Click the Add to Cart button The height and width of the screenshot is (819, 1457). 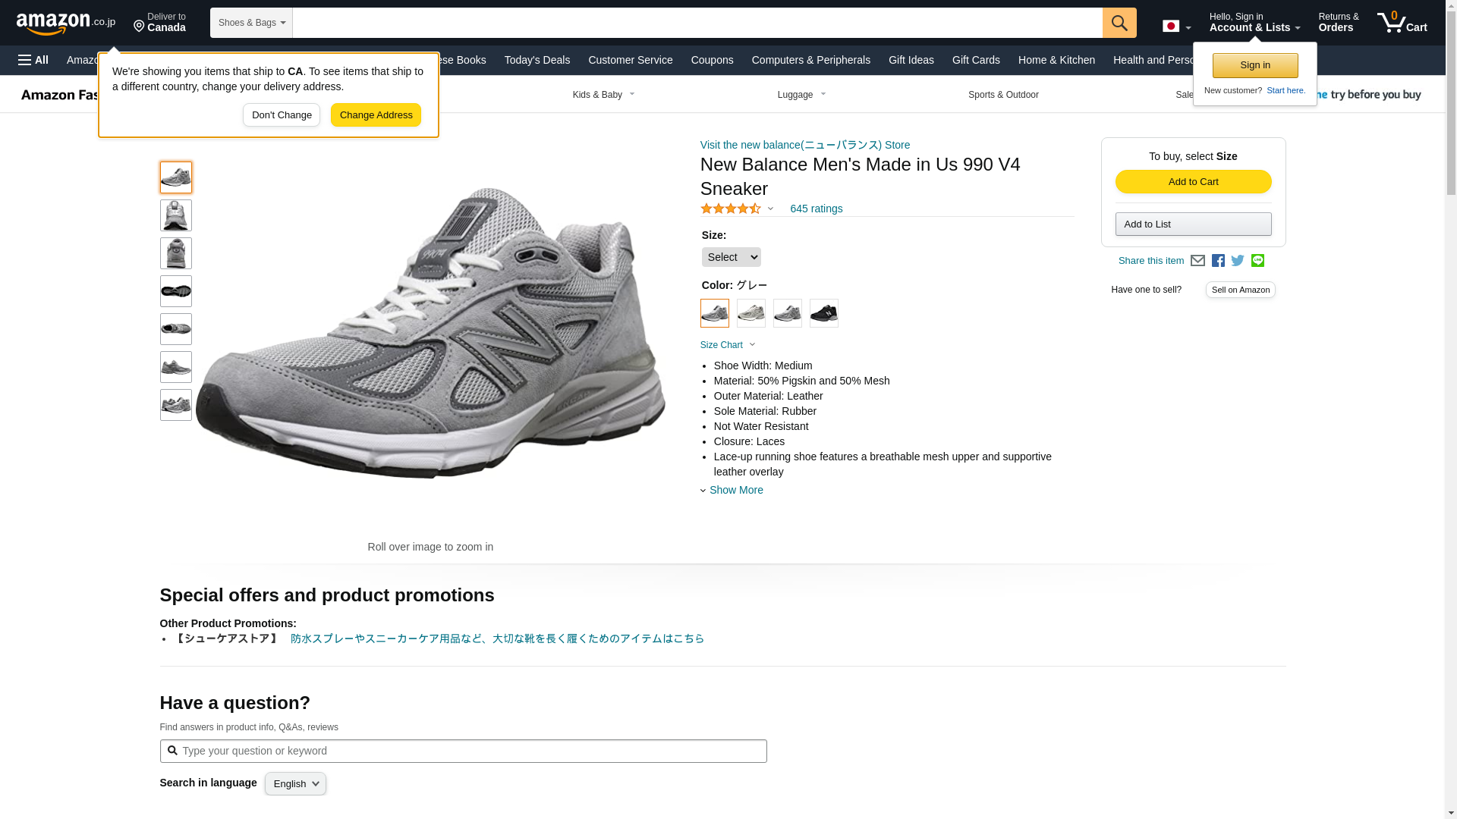[1193, 182]
